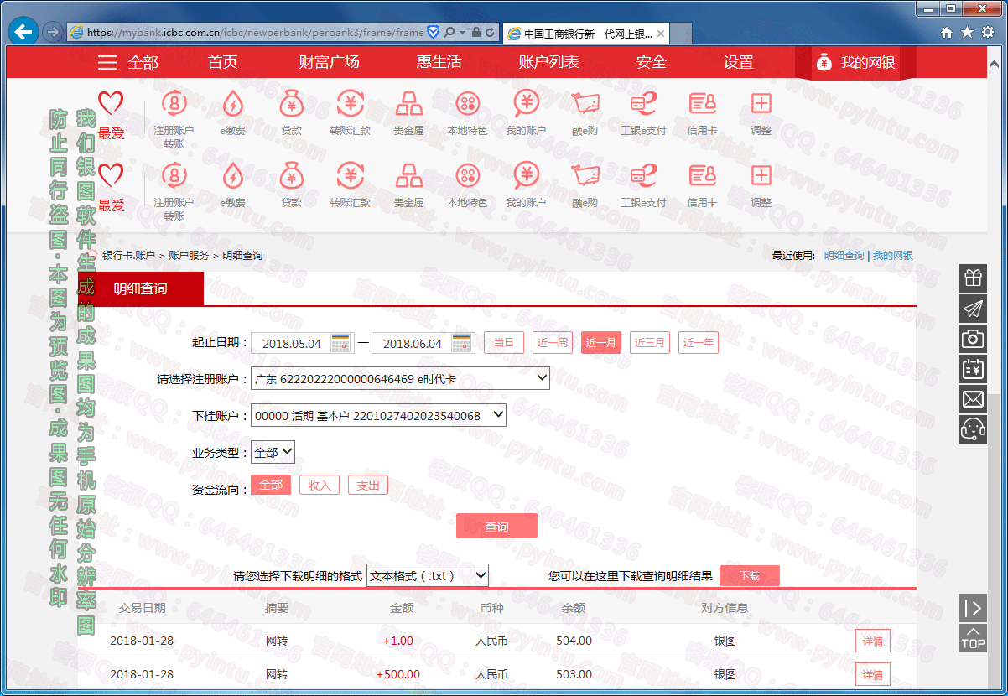Open 工银e支付 icon in the first shortcut row

point(643,104)
